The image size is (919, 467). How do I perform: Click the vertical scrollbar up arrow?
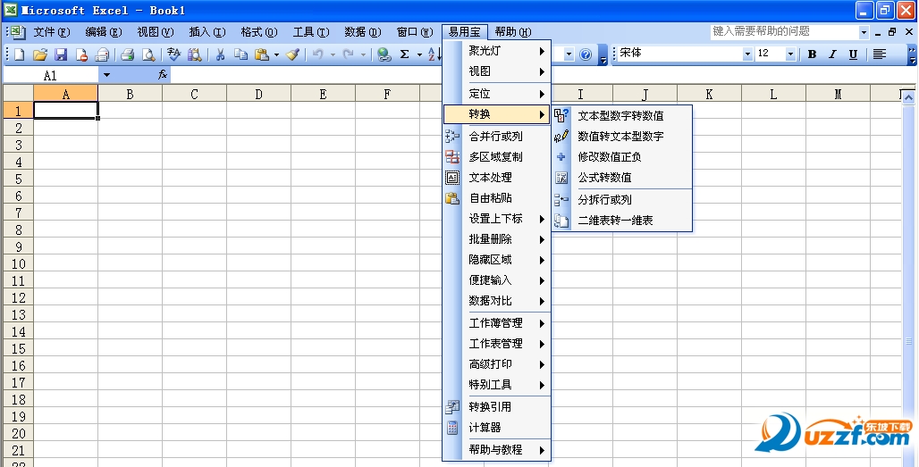[x=908, y=97]
